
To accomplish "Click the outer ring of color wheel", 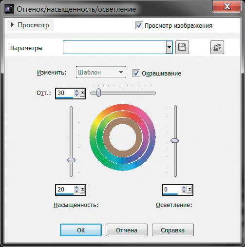I will (x=123, y=108).
